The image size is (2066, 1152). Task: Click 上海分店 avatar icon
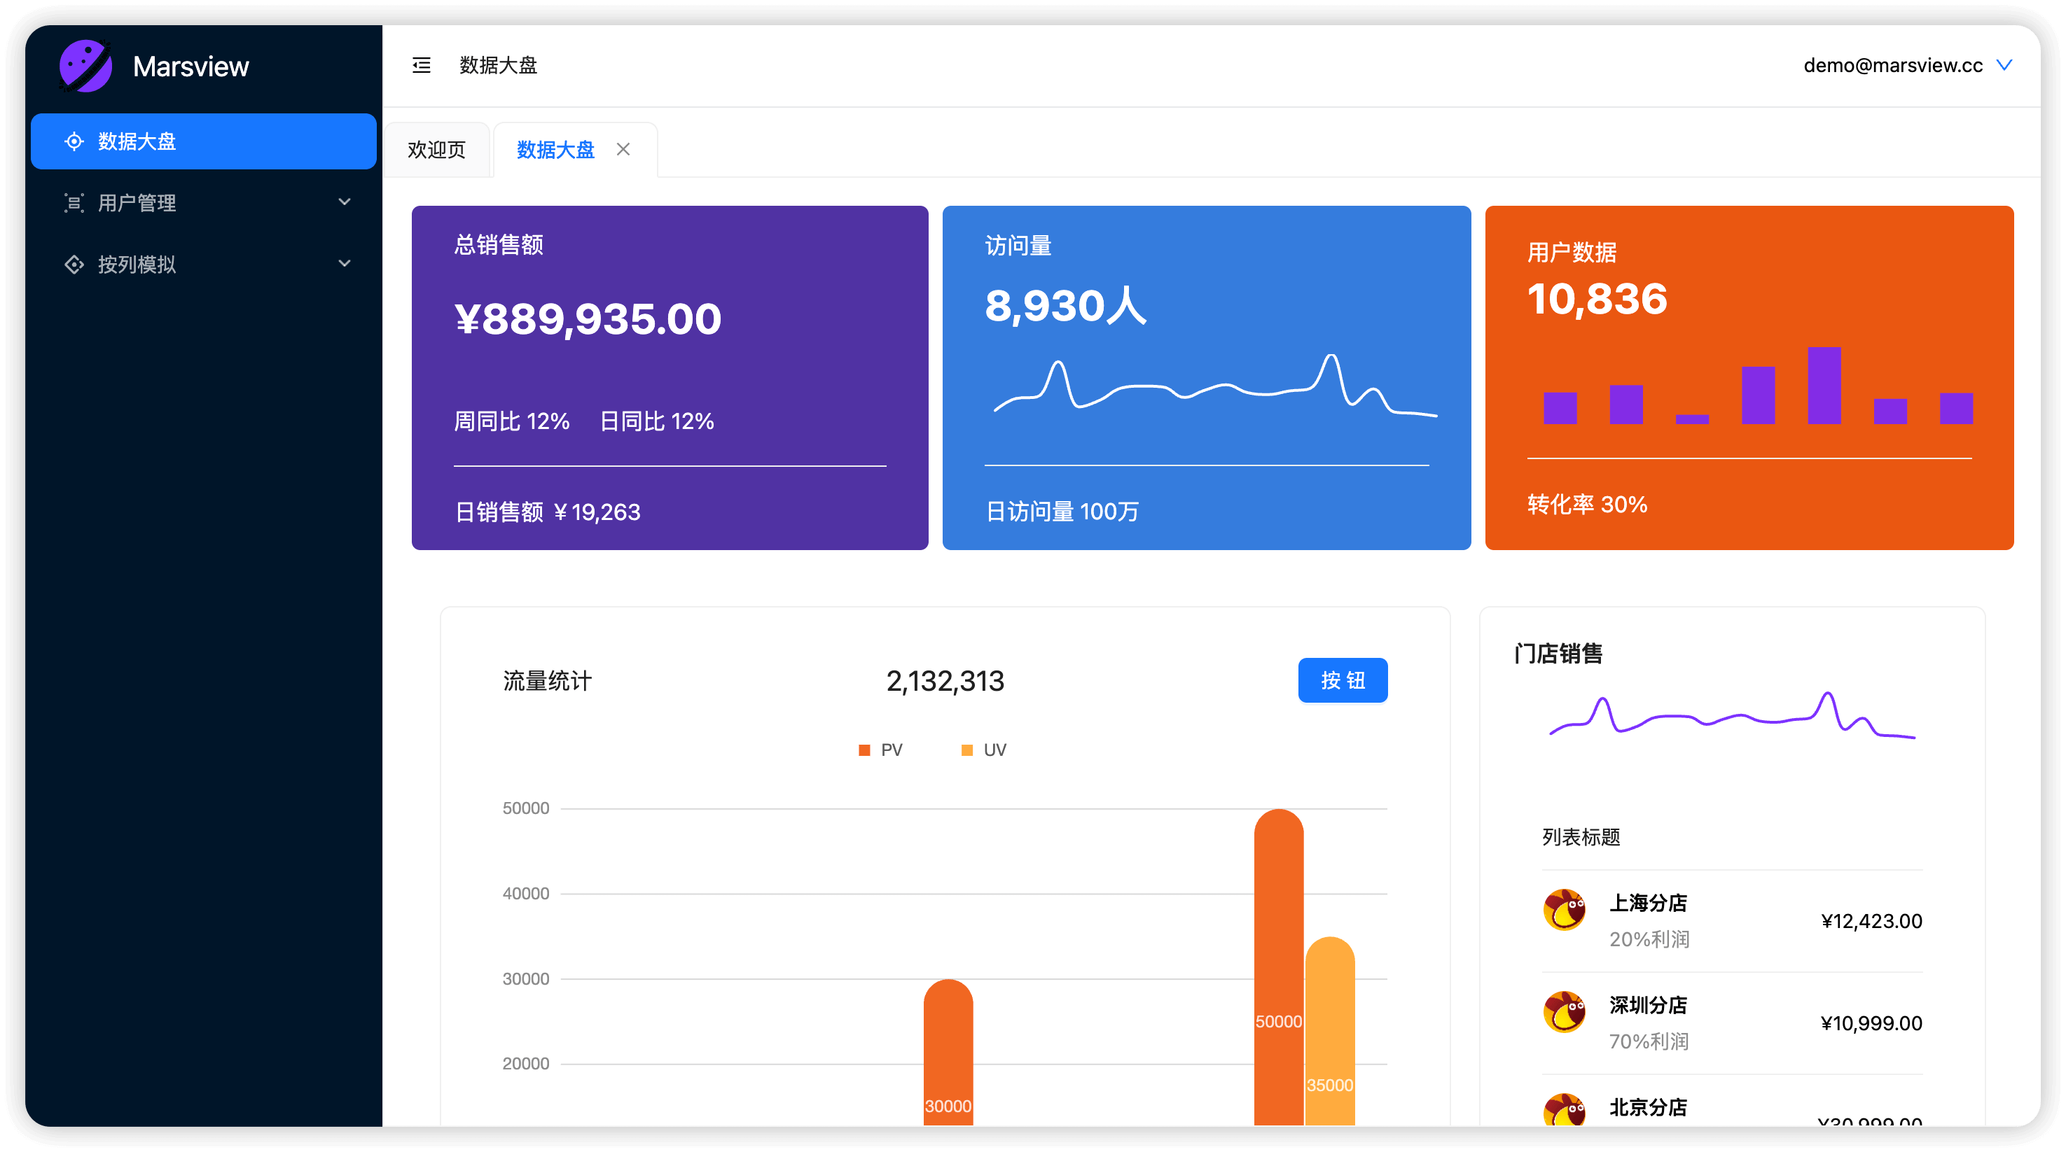(x=1564, y=910)
